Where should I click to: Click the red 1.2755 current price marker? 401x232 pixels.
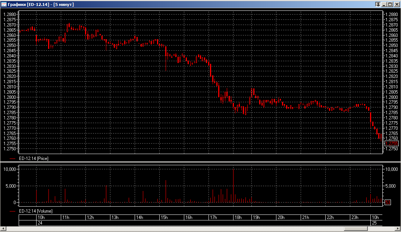(x=392, y=144)
